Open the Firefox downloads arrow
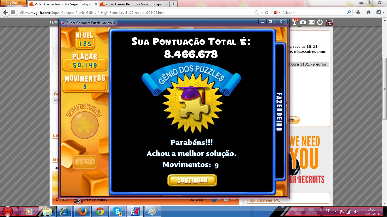The height and width of the screenshot is (217, 387). click(358, 13)
